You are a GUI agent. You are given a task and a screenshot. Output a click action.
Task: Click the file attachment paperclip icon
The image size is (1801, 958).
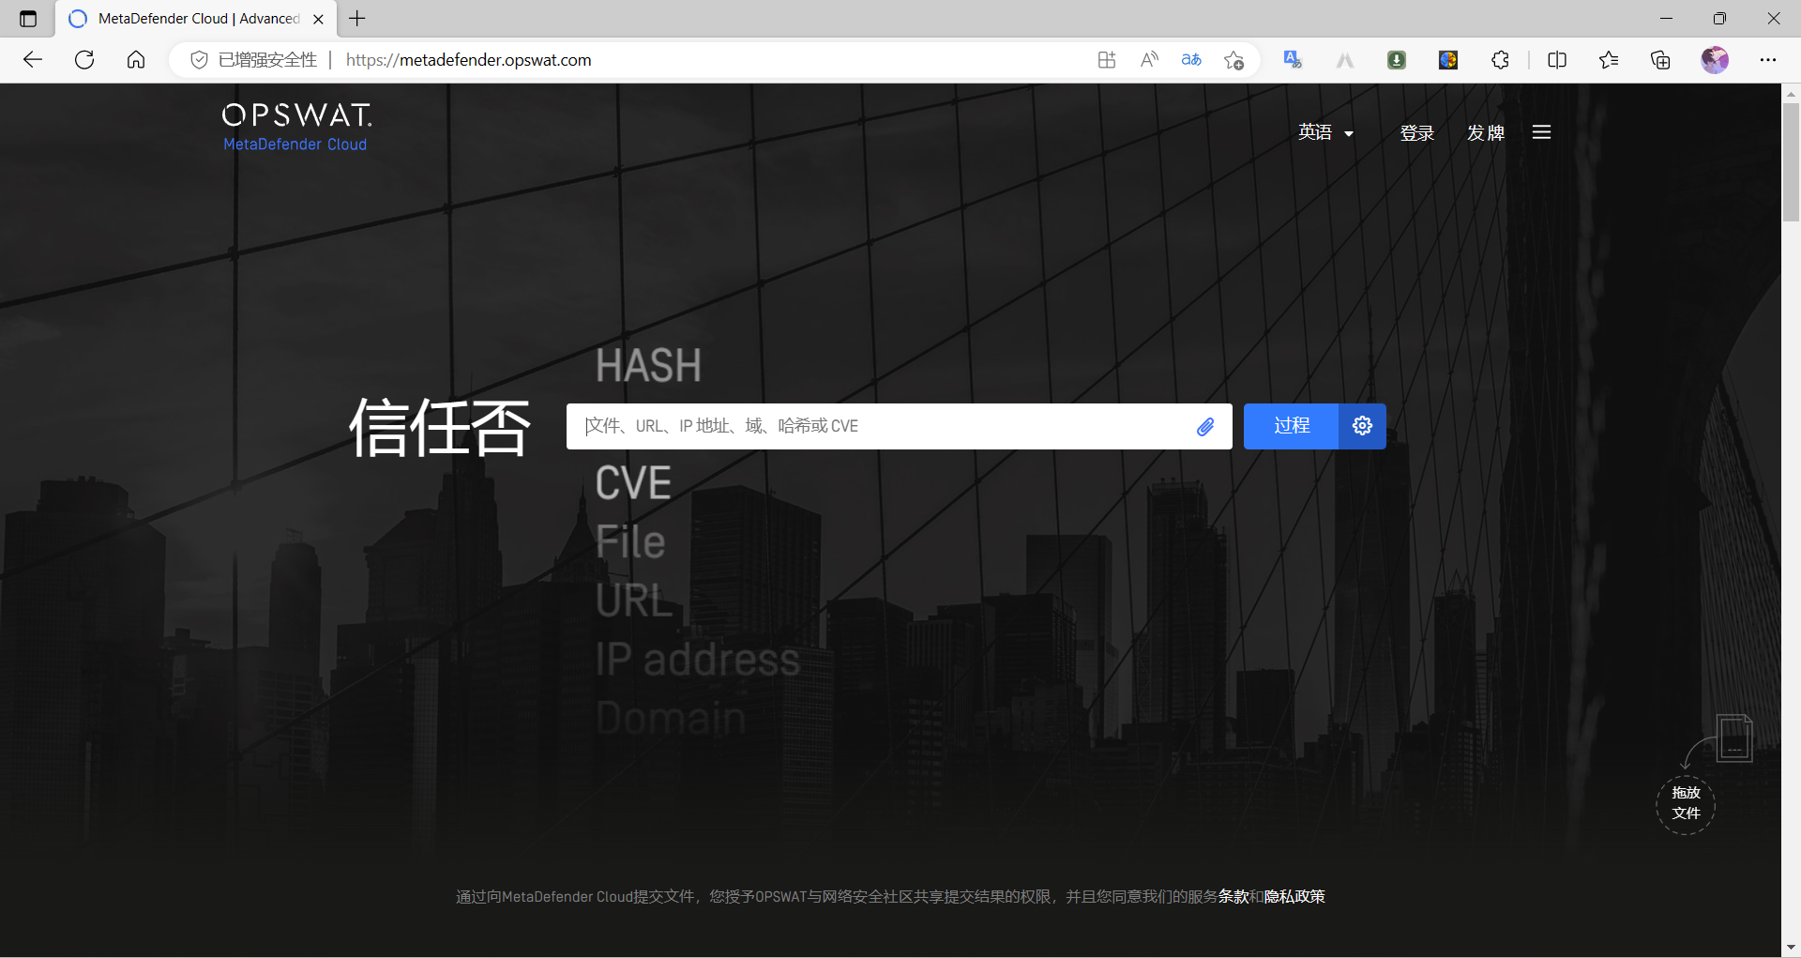[x=1206, y=426]
